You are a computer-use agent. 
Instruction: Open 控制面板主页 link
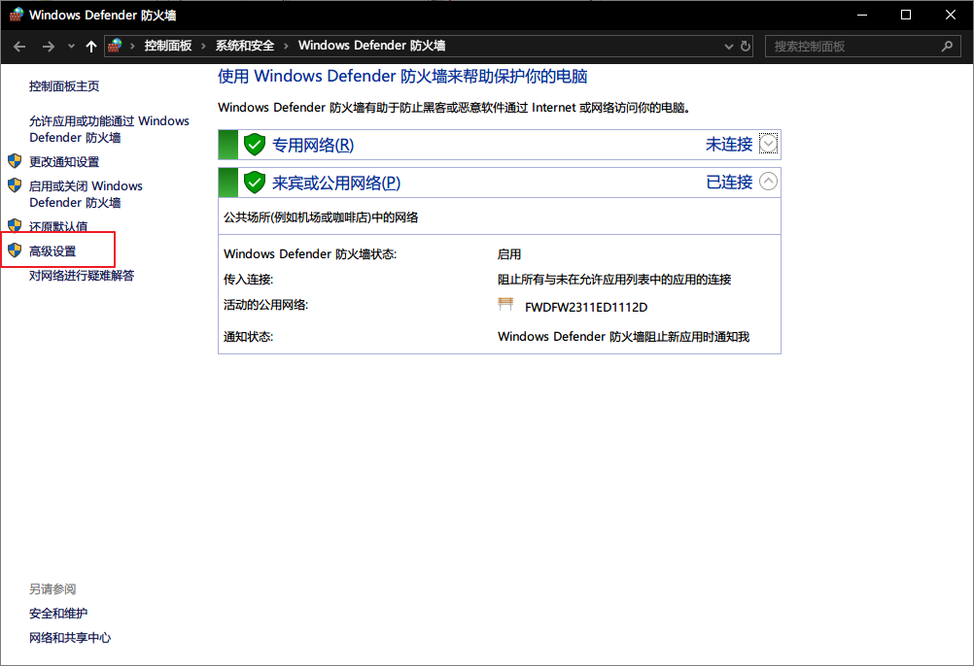[x=64, y=86]
